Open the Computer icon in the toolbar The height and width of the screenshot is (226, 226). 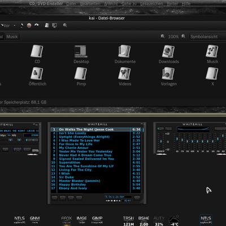pos(54,25)
